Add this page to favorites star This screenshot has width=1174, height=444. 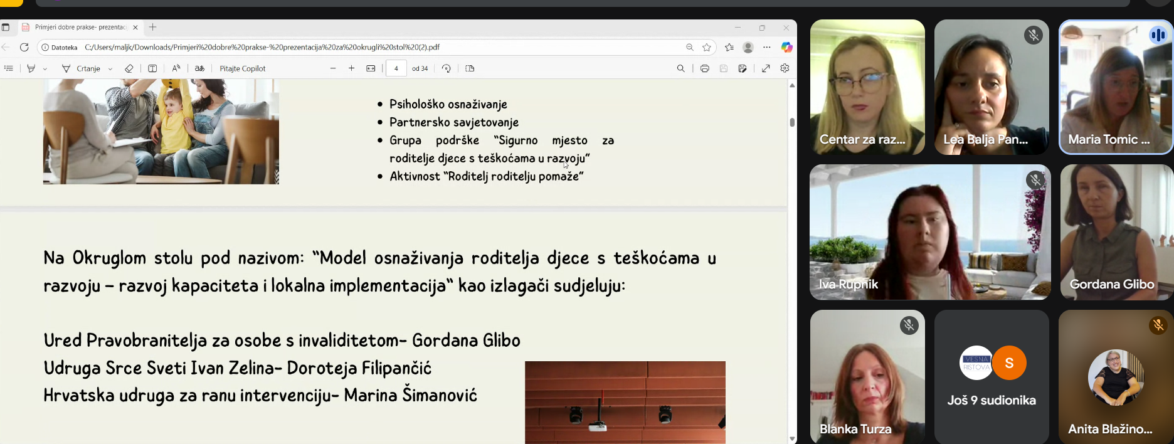point(707,47)
